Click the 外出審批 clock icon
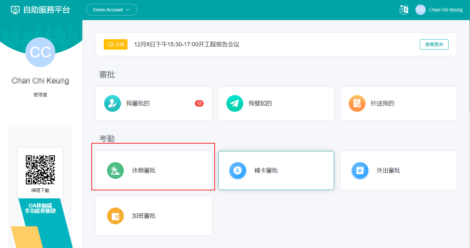 pyautogui.click(x=360, y=171)
